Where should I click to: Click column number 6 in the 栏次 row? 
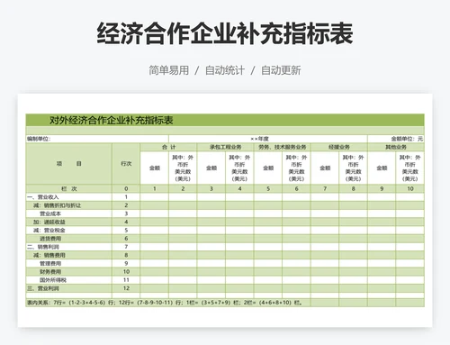tap(296, 188)
